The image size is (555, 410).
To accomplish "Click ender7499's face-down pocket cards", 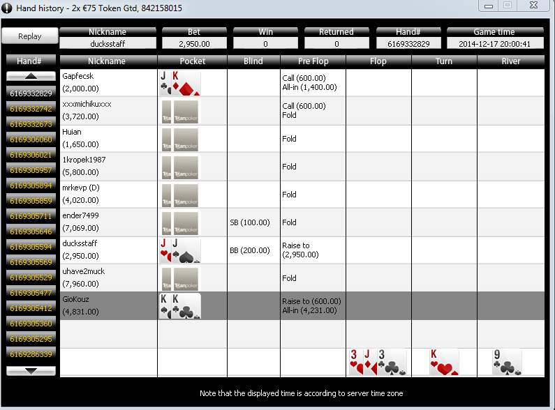I will tap(180, 222).
